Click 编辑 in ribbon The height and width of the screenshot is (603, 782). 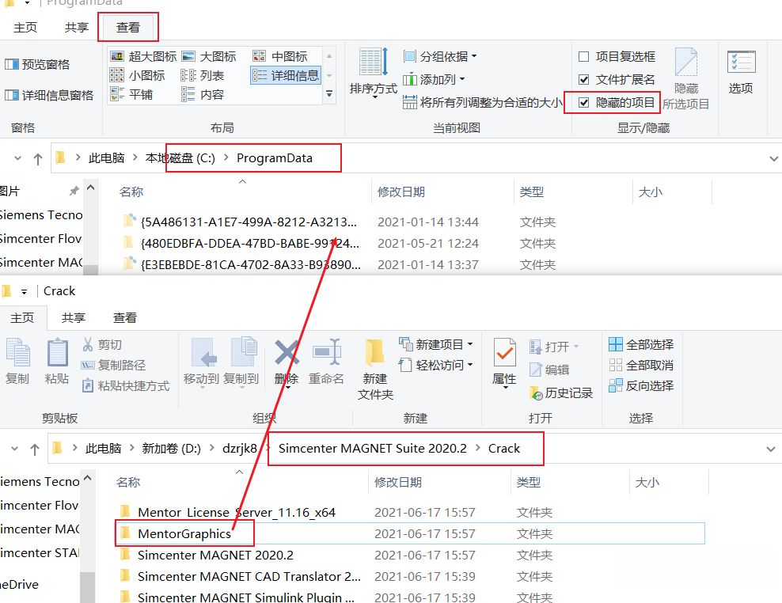(549, 370)
